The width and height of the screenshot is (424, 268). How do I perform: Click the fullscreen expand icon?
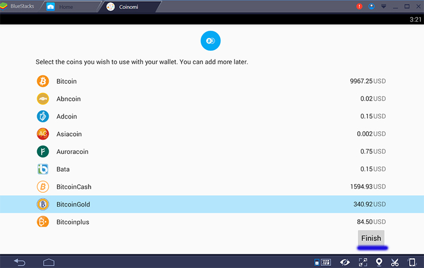pos(363,262)
